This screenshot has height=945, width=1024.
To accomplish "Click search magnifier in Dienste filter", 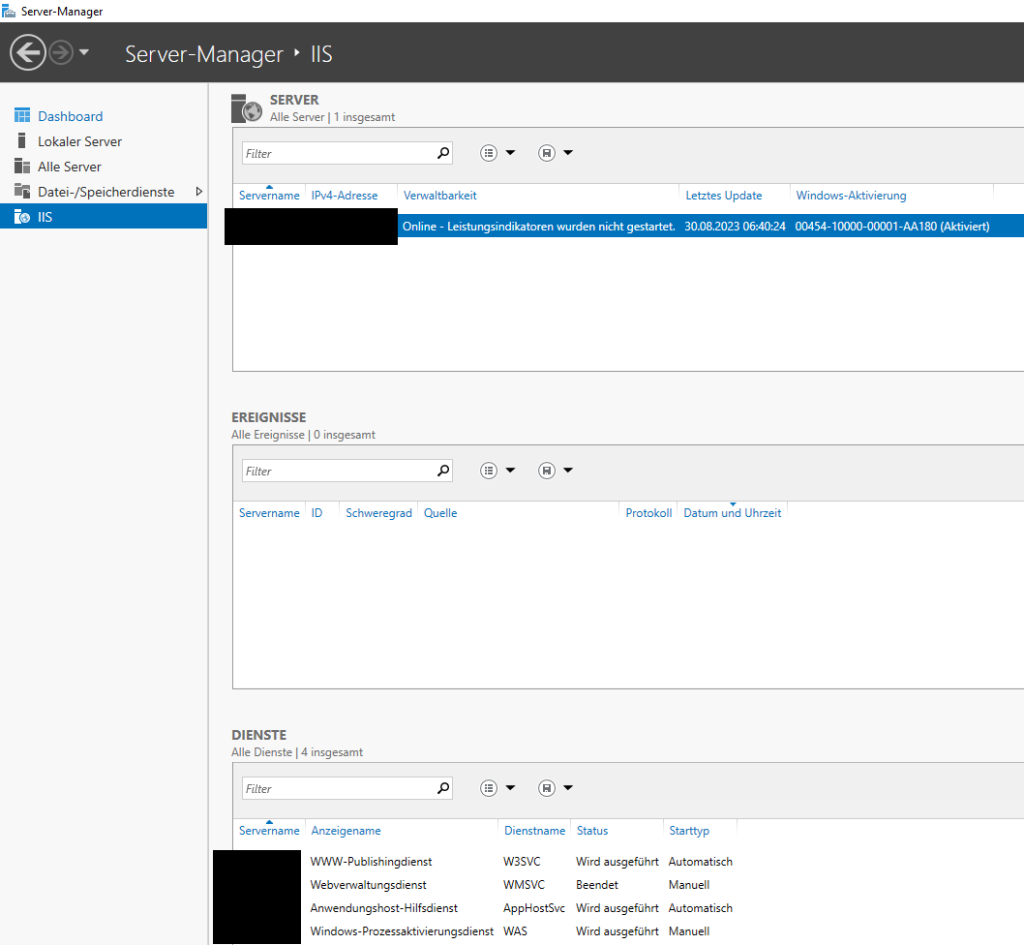I will click(x=443, y=788).
